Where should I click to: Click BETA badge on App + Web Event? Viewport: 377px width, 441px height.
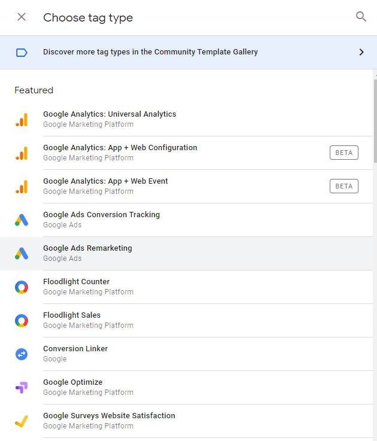(x=343, y=186)
